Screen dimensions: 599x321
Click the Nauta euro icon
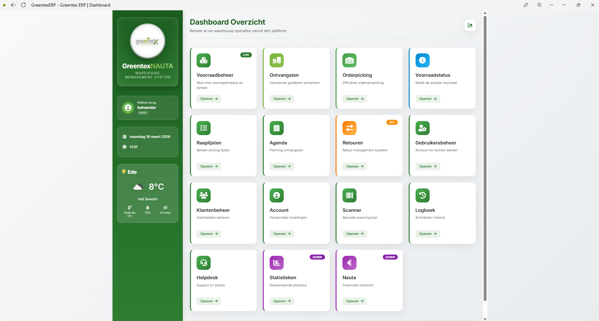click(349, 263)
